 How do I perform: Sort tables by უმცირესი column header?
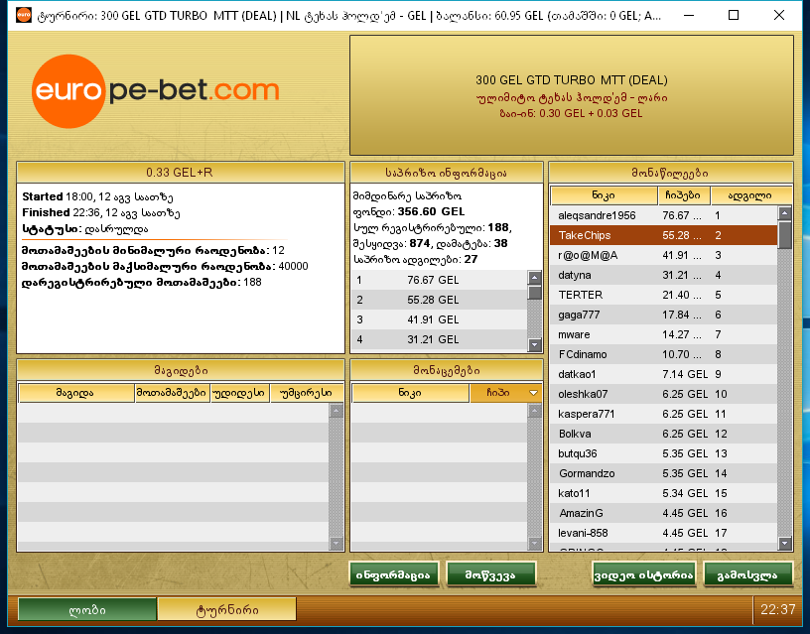coord(307,392)
